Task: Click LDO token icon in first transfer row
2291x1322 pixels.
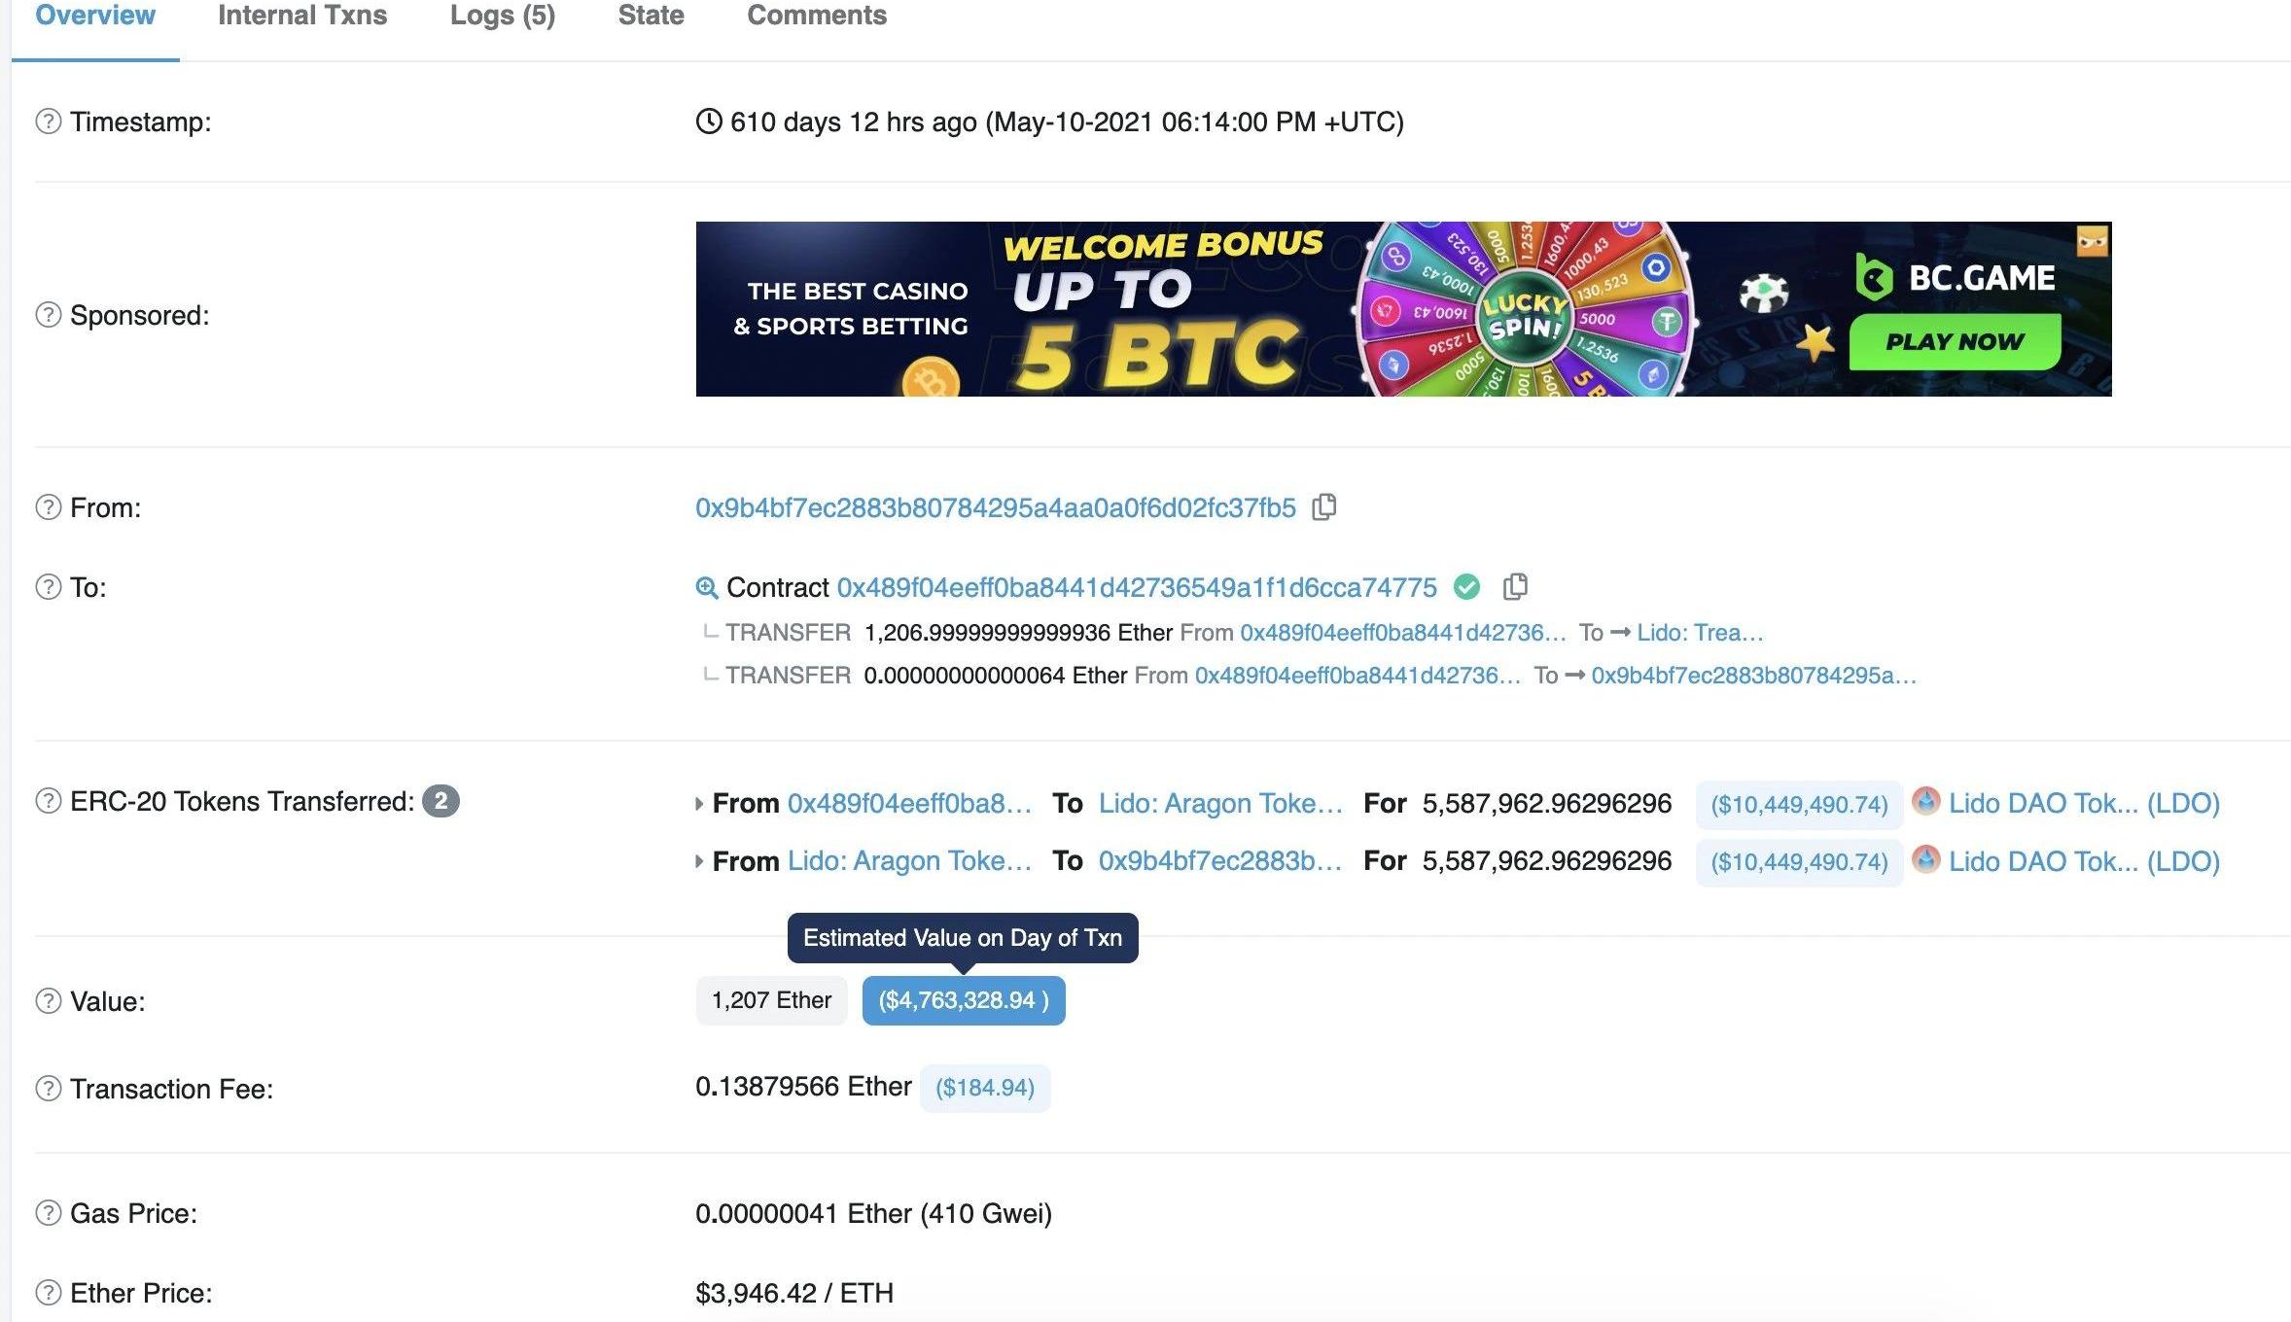Action: point(1925,801)
